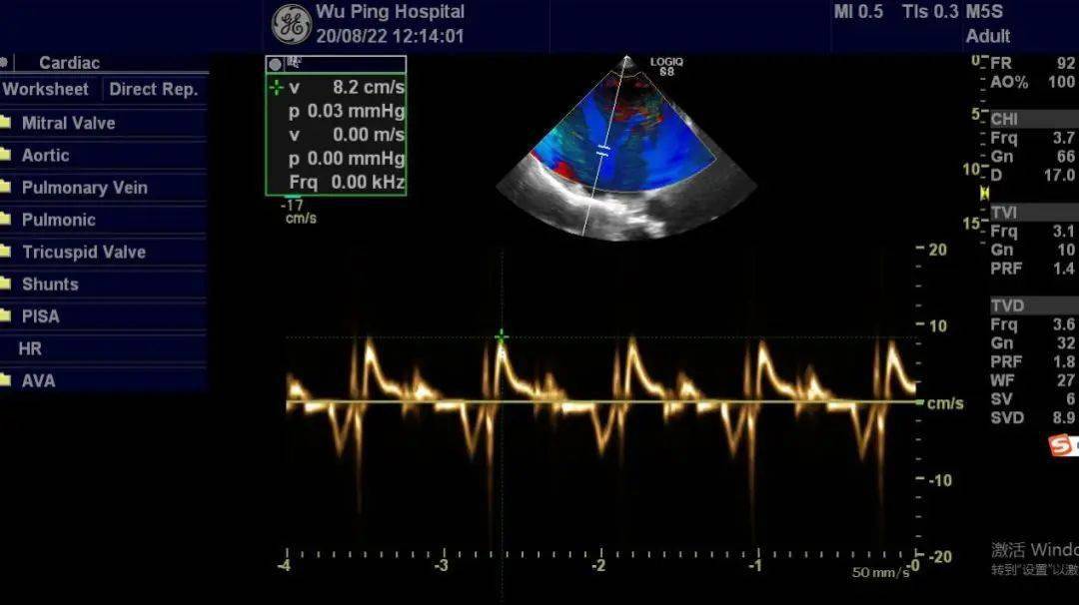Open the Shunts folder icon

coord(6,284)
